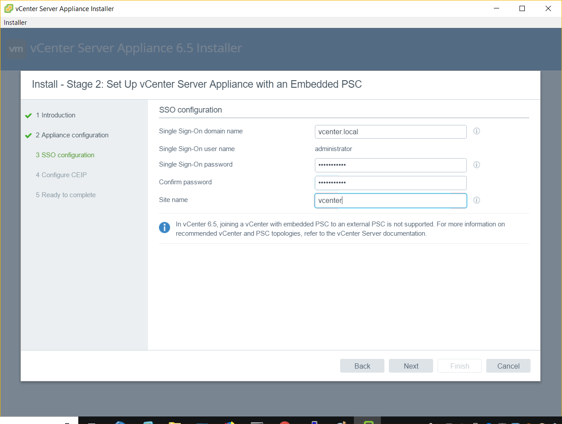Minimize the installer window
This screenshot has height=424, width=562.
coord(496,8)
